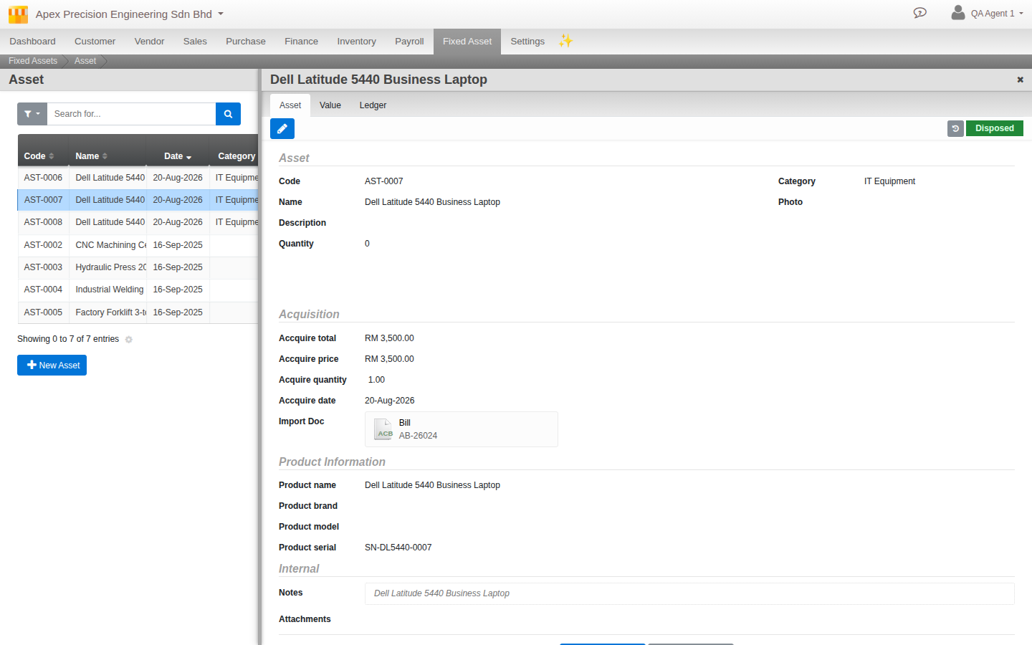Viewport: 1032px width, 645px height.
Task: Select row AST-0006 in asset table
Action: pos(138,178)
